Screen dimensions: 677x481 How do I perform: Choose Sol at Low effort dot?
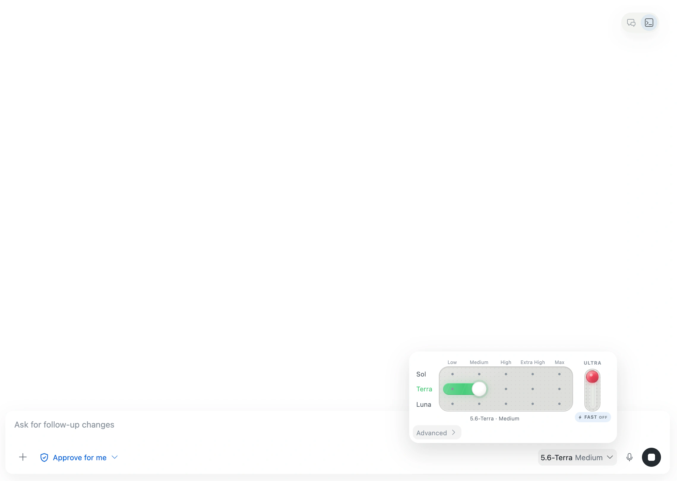pyautogui.click(x=453, y=374)
